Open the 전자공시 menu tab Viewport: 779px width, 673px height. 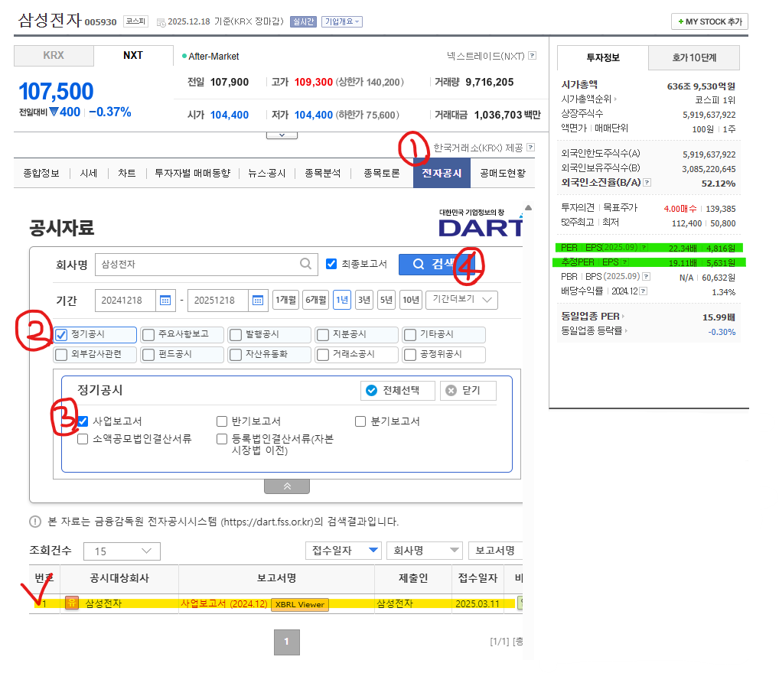coord(442,174)
